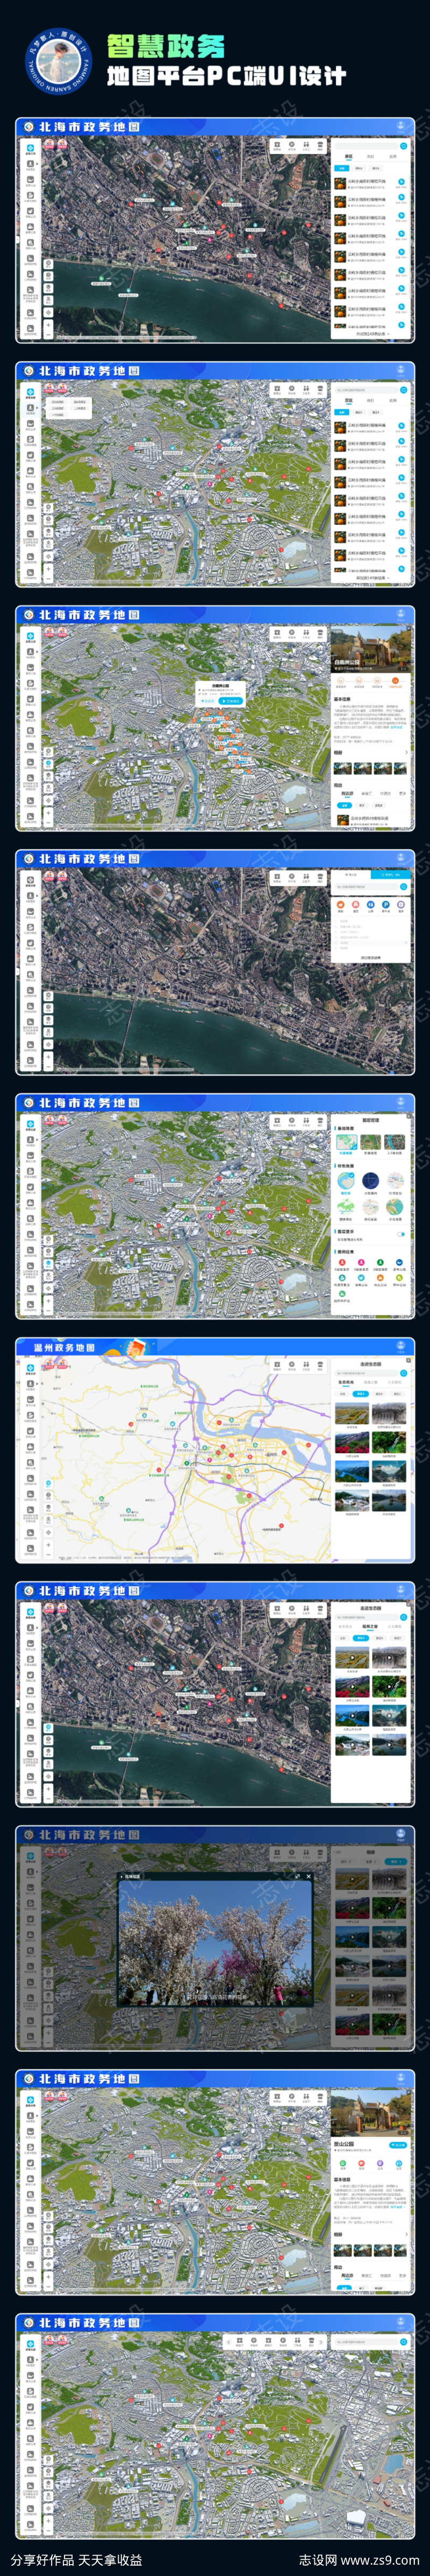Zoom in with the plus button on the 温州 map
This screenshot has width=430, height=2576.
[49, 1545]
